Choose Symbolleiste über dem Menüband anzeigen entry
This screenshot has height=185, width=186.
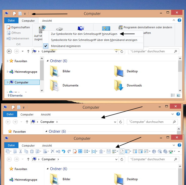pyautogui.click(x=94, y=40)
